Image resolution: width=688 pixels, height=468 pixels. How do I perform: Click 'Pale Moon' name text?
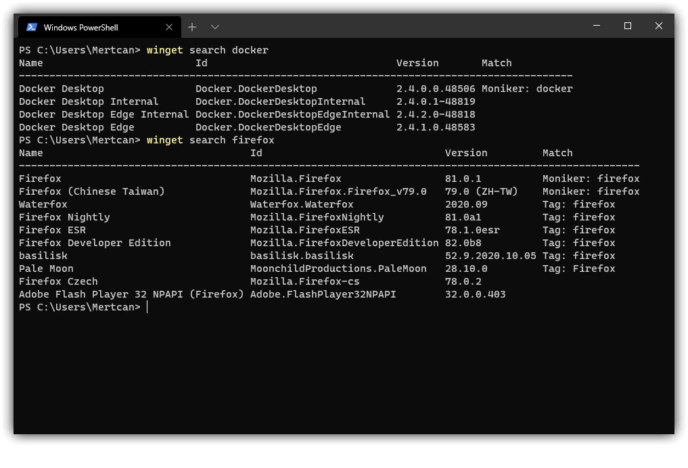[46, 268]
